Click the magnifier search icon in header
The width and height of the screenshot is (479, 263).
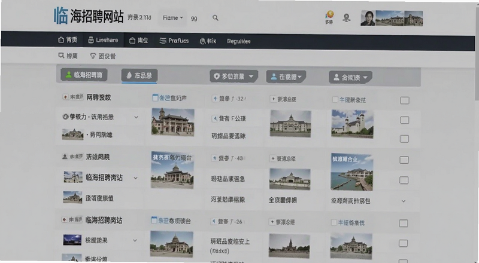click(x=216, y=18)
